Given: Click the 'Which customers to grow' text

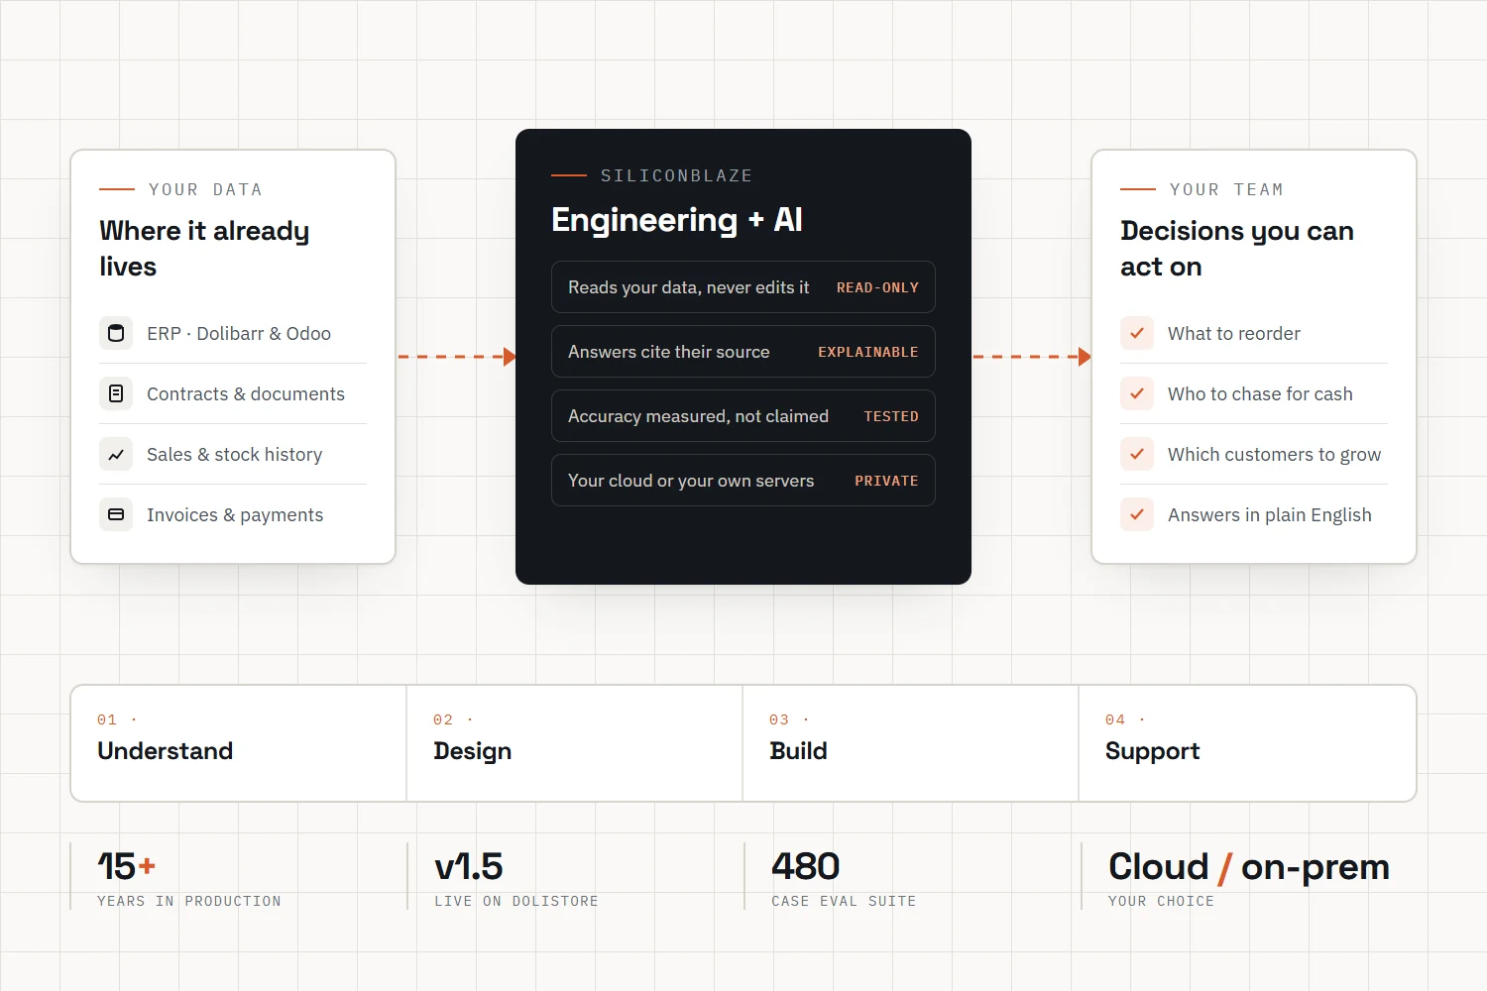Looking at the screenshot, I should (1274, 455).
